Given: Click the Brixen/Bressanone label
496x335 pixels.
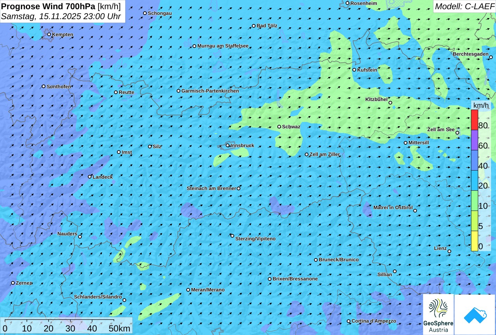Looking at the screenshot, I should tap(295, 279).
